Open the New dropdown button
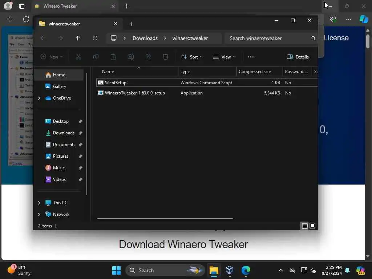The image size is (372, 279). (x=52, y=57)
